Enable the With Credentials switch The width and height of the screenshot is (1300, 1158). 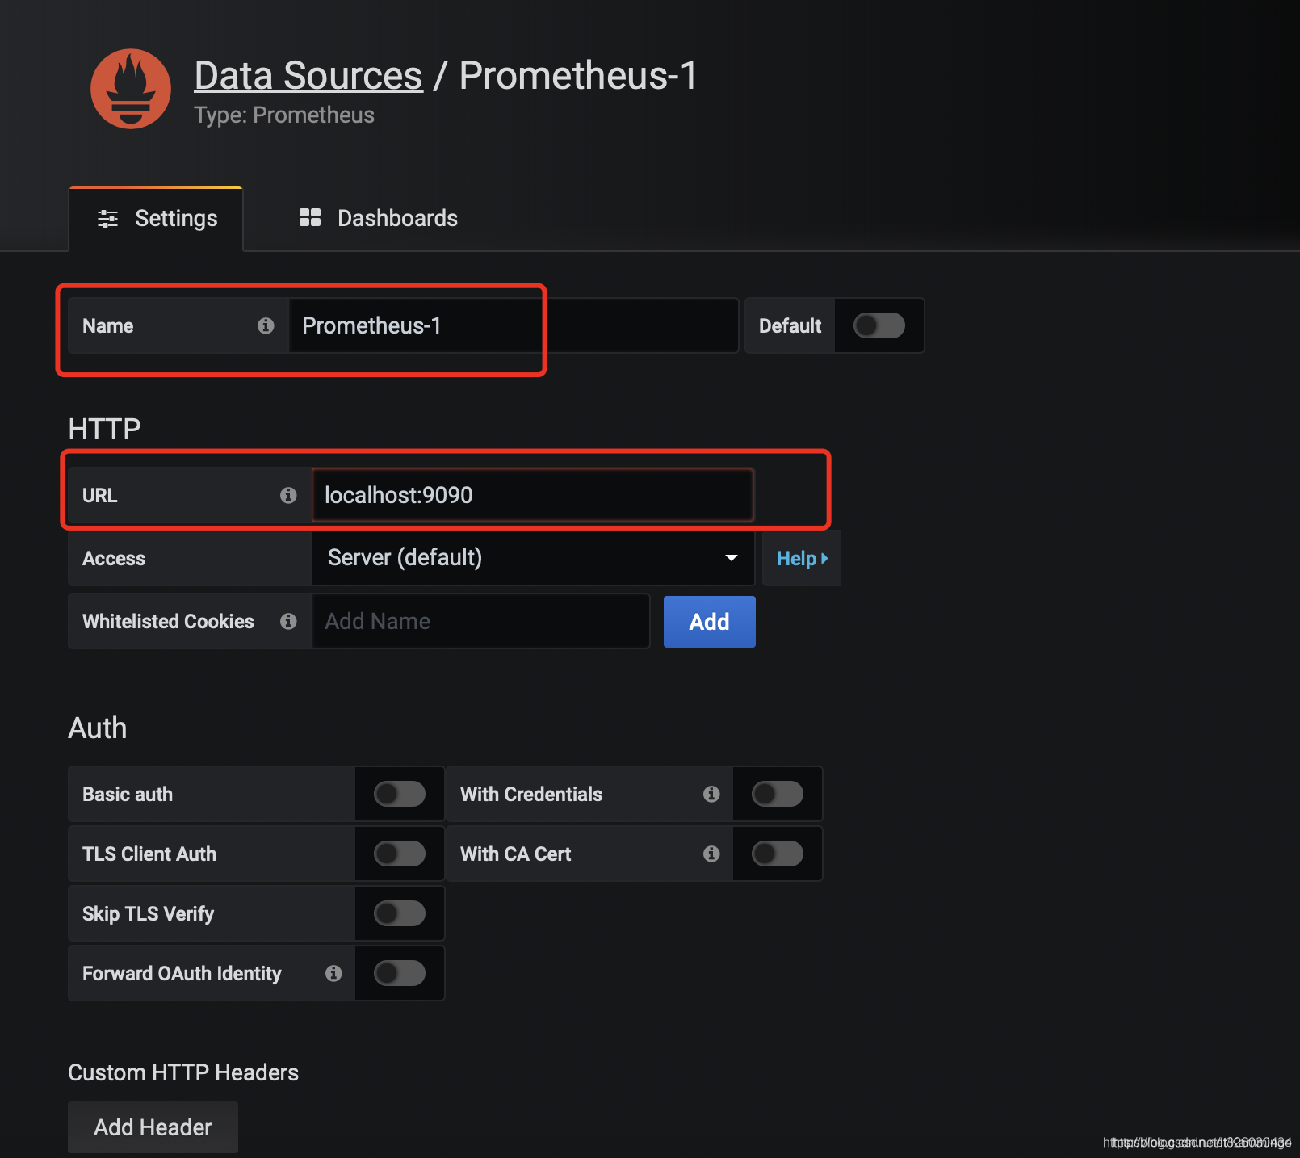pyautogui.click(x=778, y=794)
